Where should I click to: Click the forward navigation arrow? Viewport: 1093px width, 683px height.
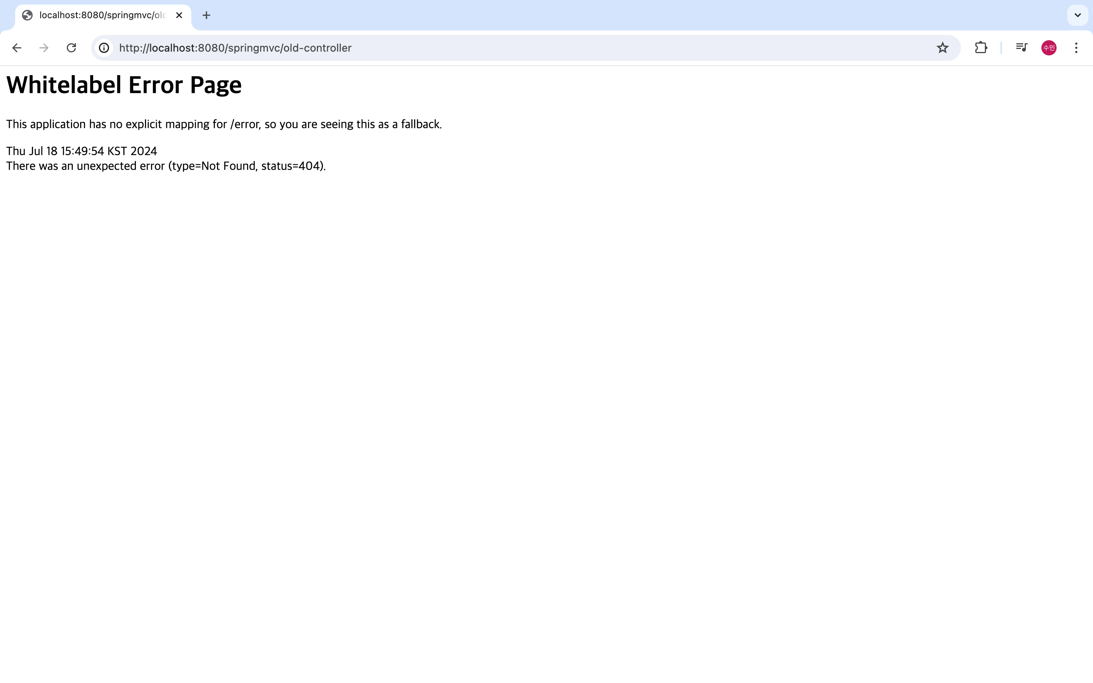coord(44,48)
